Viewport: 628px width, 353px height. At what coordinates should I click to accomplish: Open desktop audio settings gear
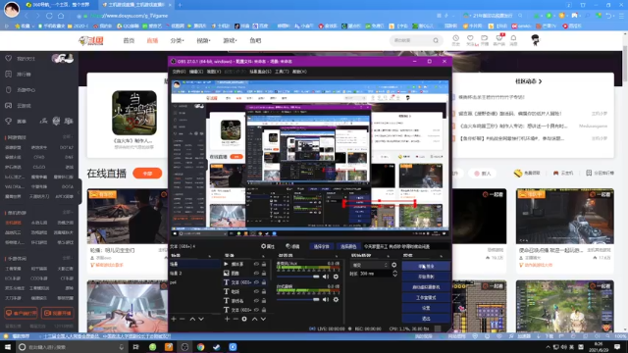coord(336,299)
